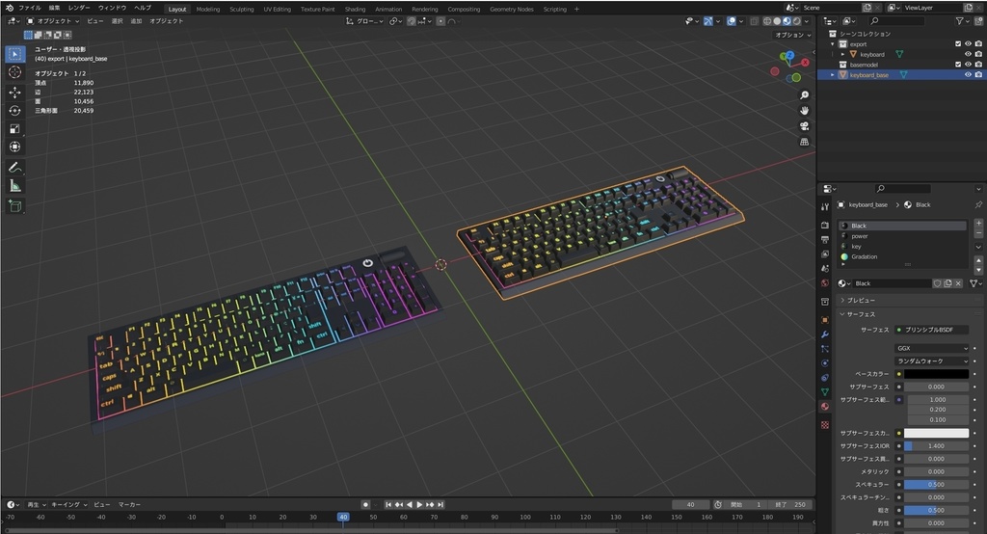Image resolution: width=987 pixels, height=534 pixels.
Task: Toggle show gizmo button
Action: [707, 21]
